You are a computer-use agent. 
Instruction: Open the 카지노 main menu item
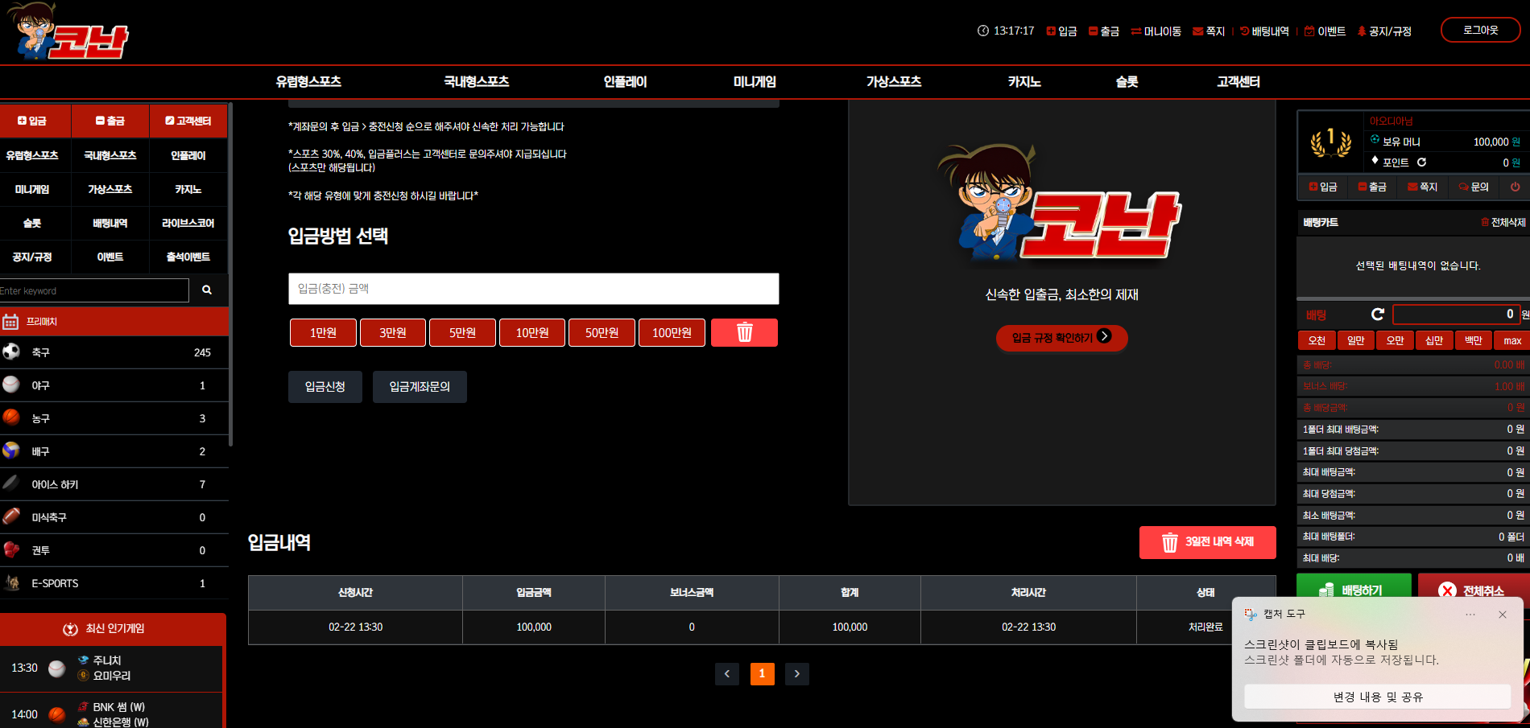pos(1024,82)
